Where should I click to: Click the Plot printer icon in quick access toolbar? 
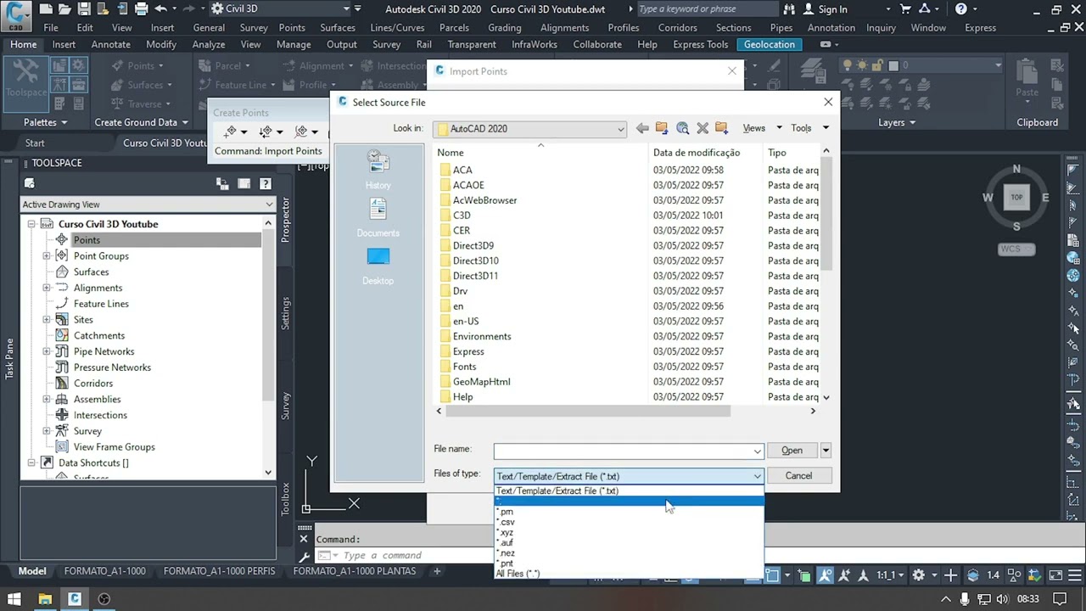[x=141, y=8]
